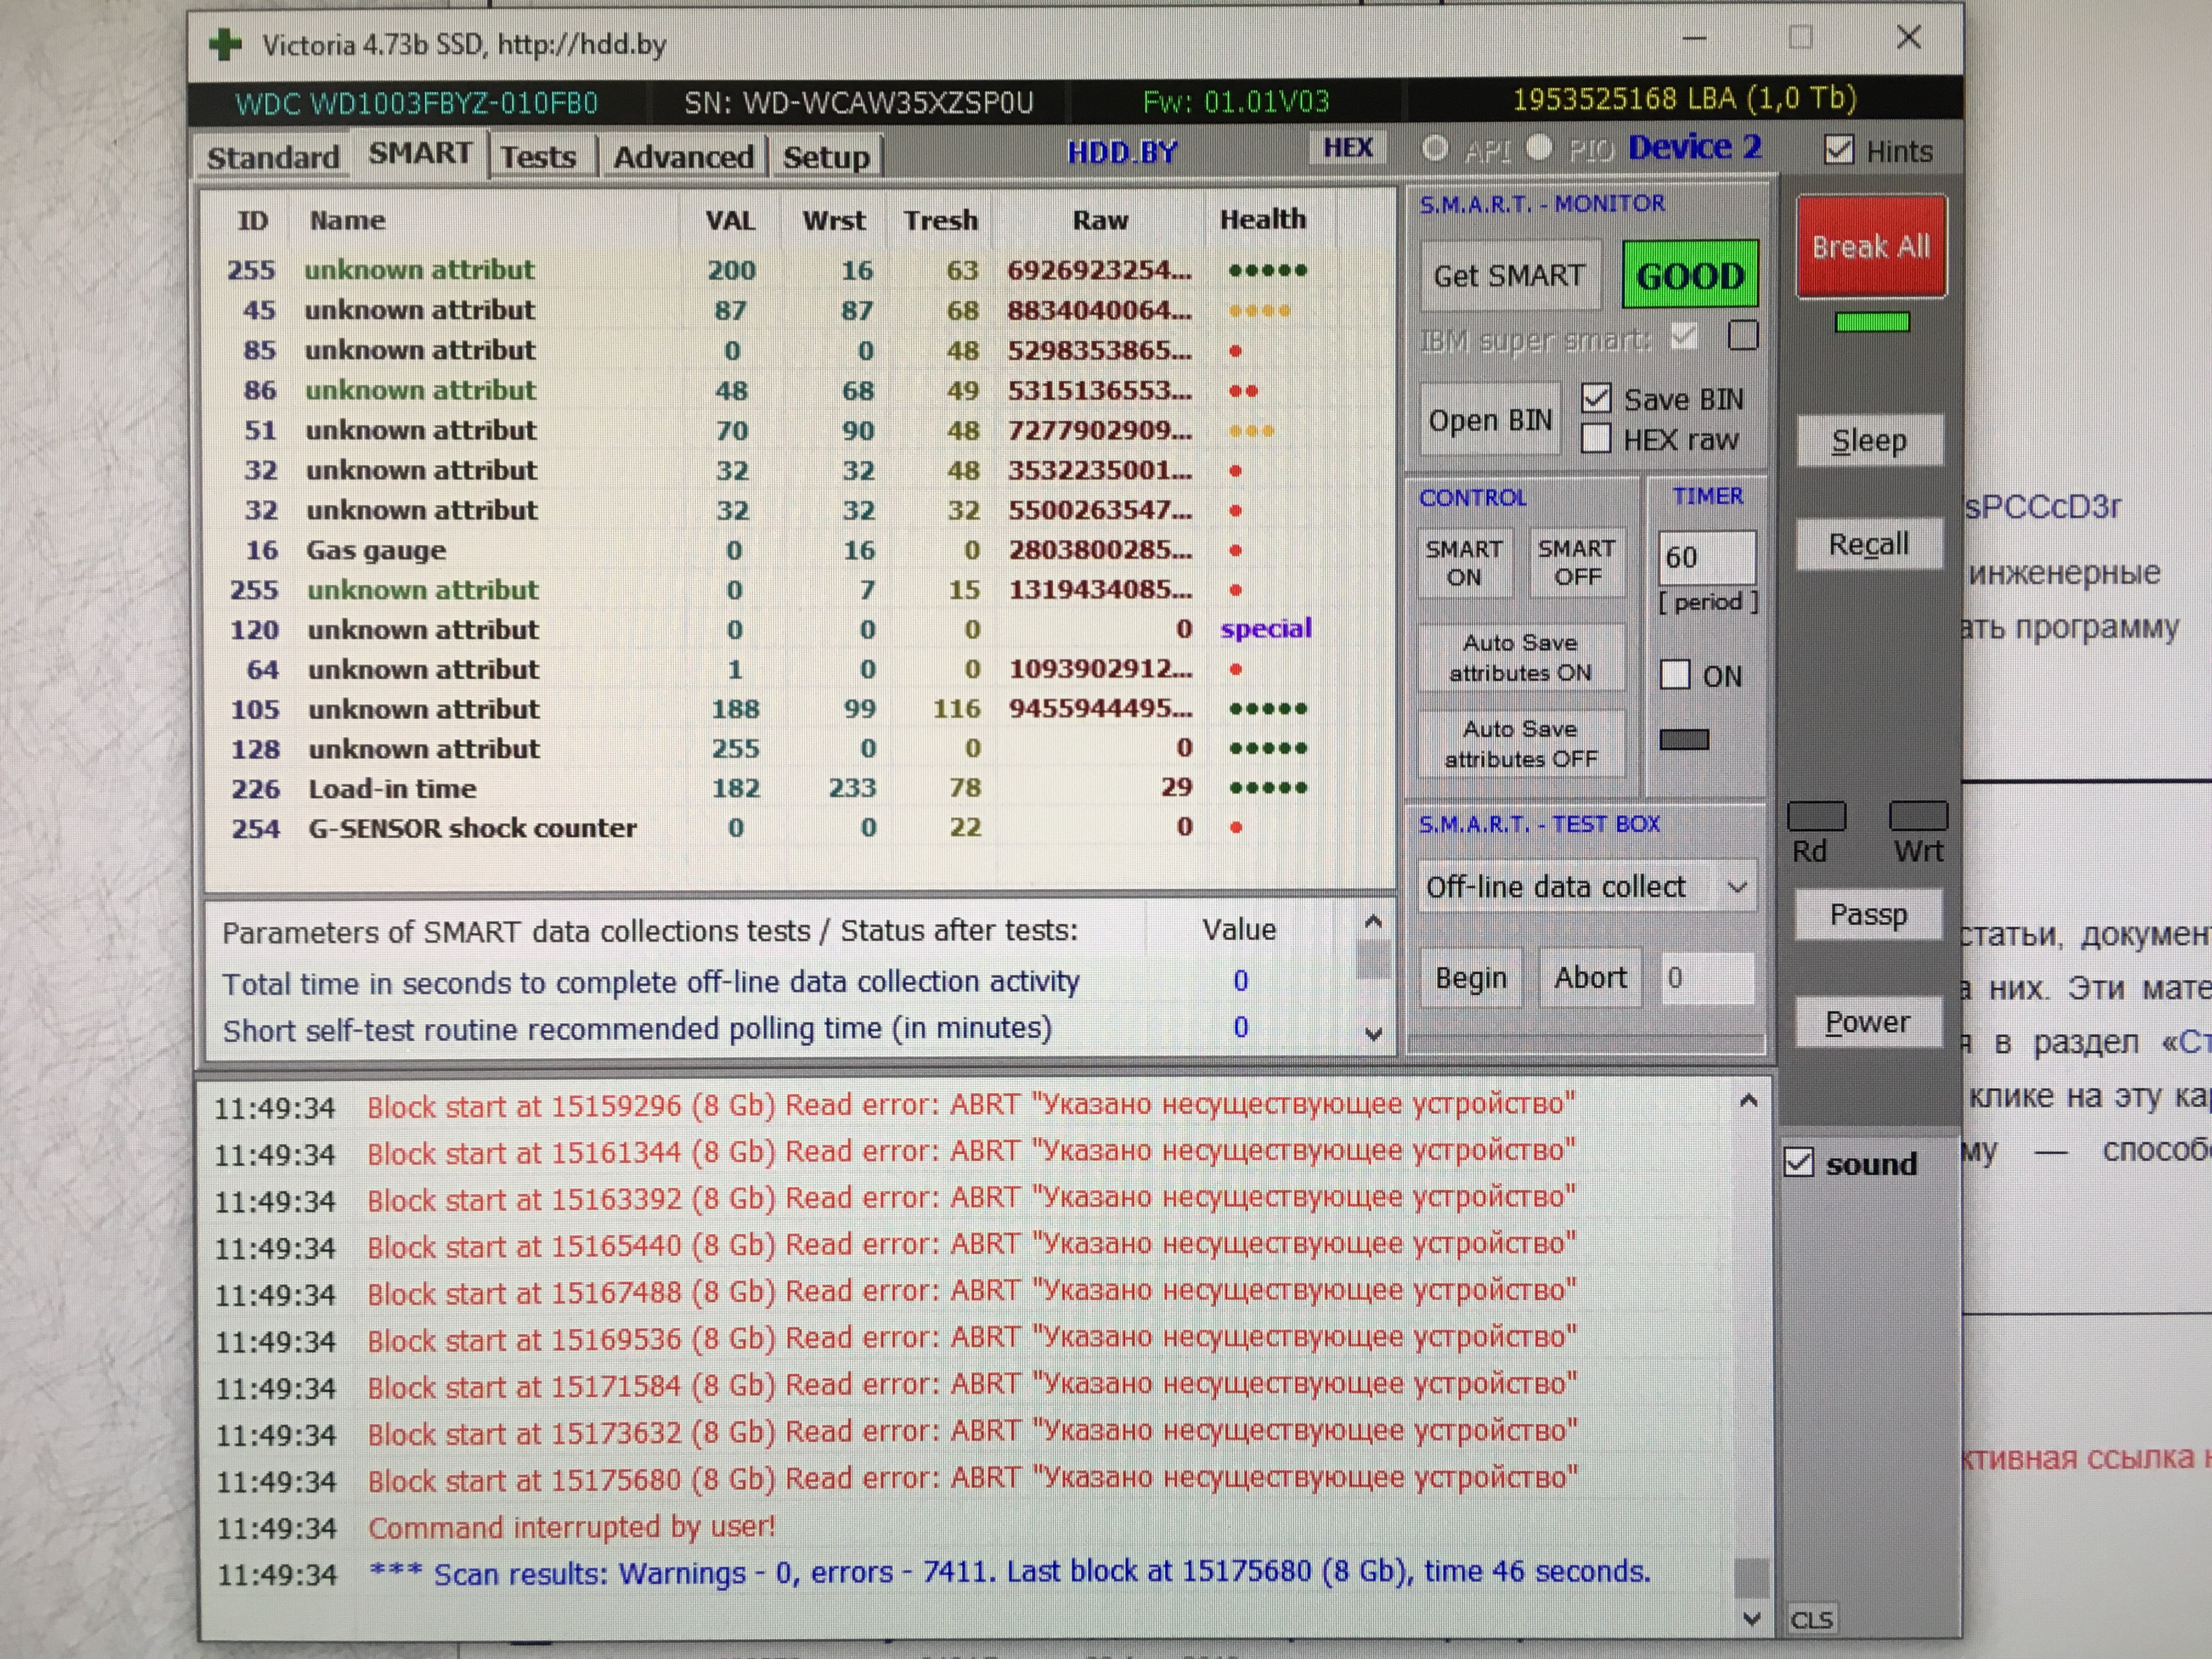Click the green progress indicator under Break All
Viewport: 2212px width, 1659px height.
pos(1872,322)
